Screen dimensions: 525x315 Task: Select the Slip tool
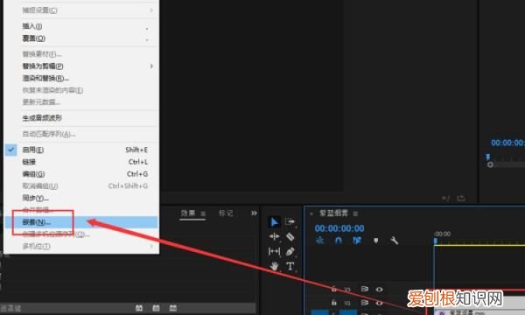tap(274, 251)
